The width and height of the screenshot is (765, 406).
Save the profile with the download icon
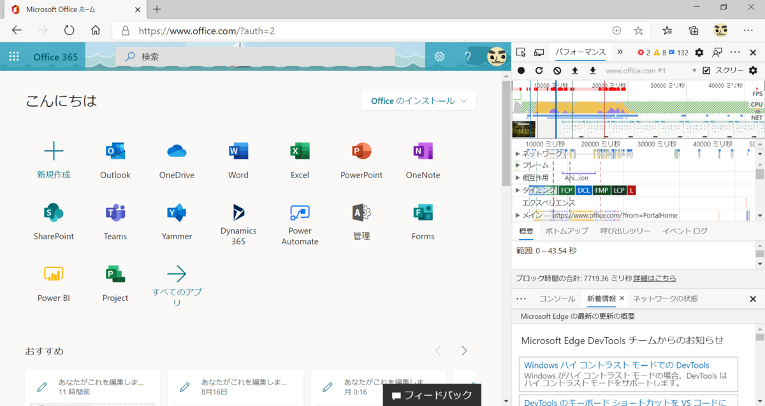click(x=592, y=71)
